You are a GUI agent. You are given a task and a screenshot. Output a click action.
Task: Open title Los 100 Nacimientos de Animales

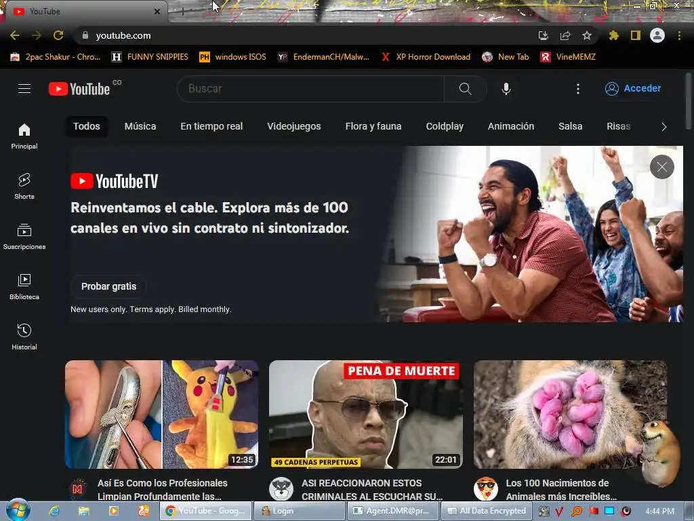pyautogui.click(x=561, y=490)
